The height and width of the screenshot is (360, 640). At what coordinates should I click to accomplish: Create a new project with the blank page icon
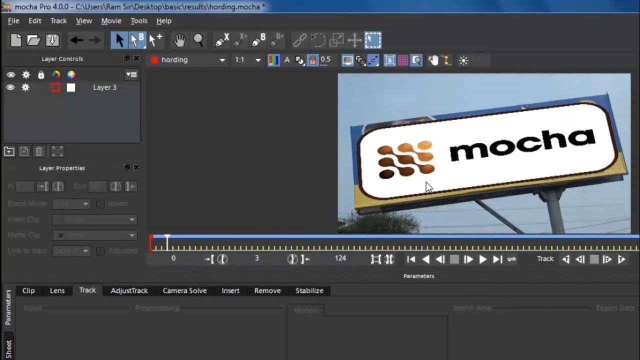(x=16, y=40)
